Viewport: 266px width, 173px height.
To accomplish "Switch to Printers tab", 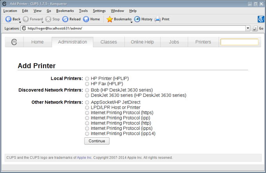I will (x=203, y=42).
